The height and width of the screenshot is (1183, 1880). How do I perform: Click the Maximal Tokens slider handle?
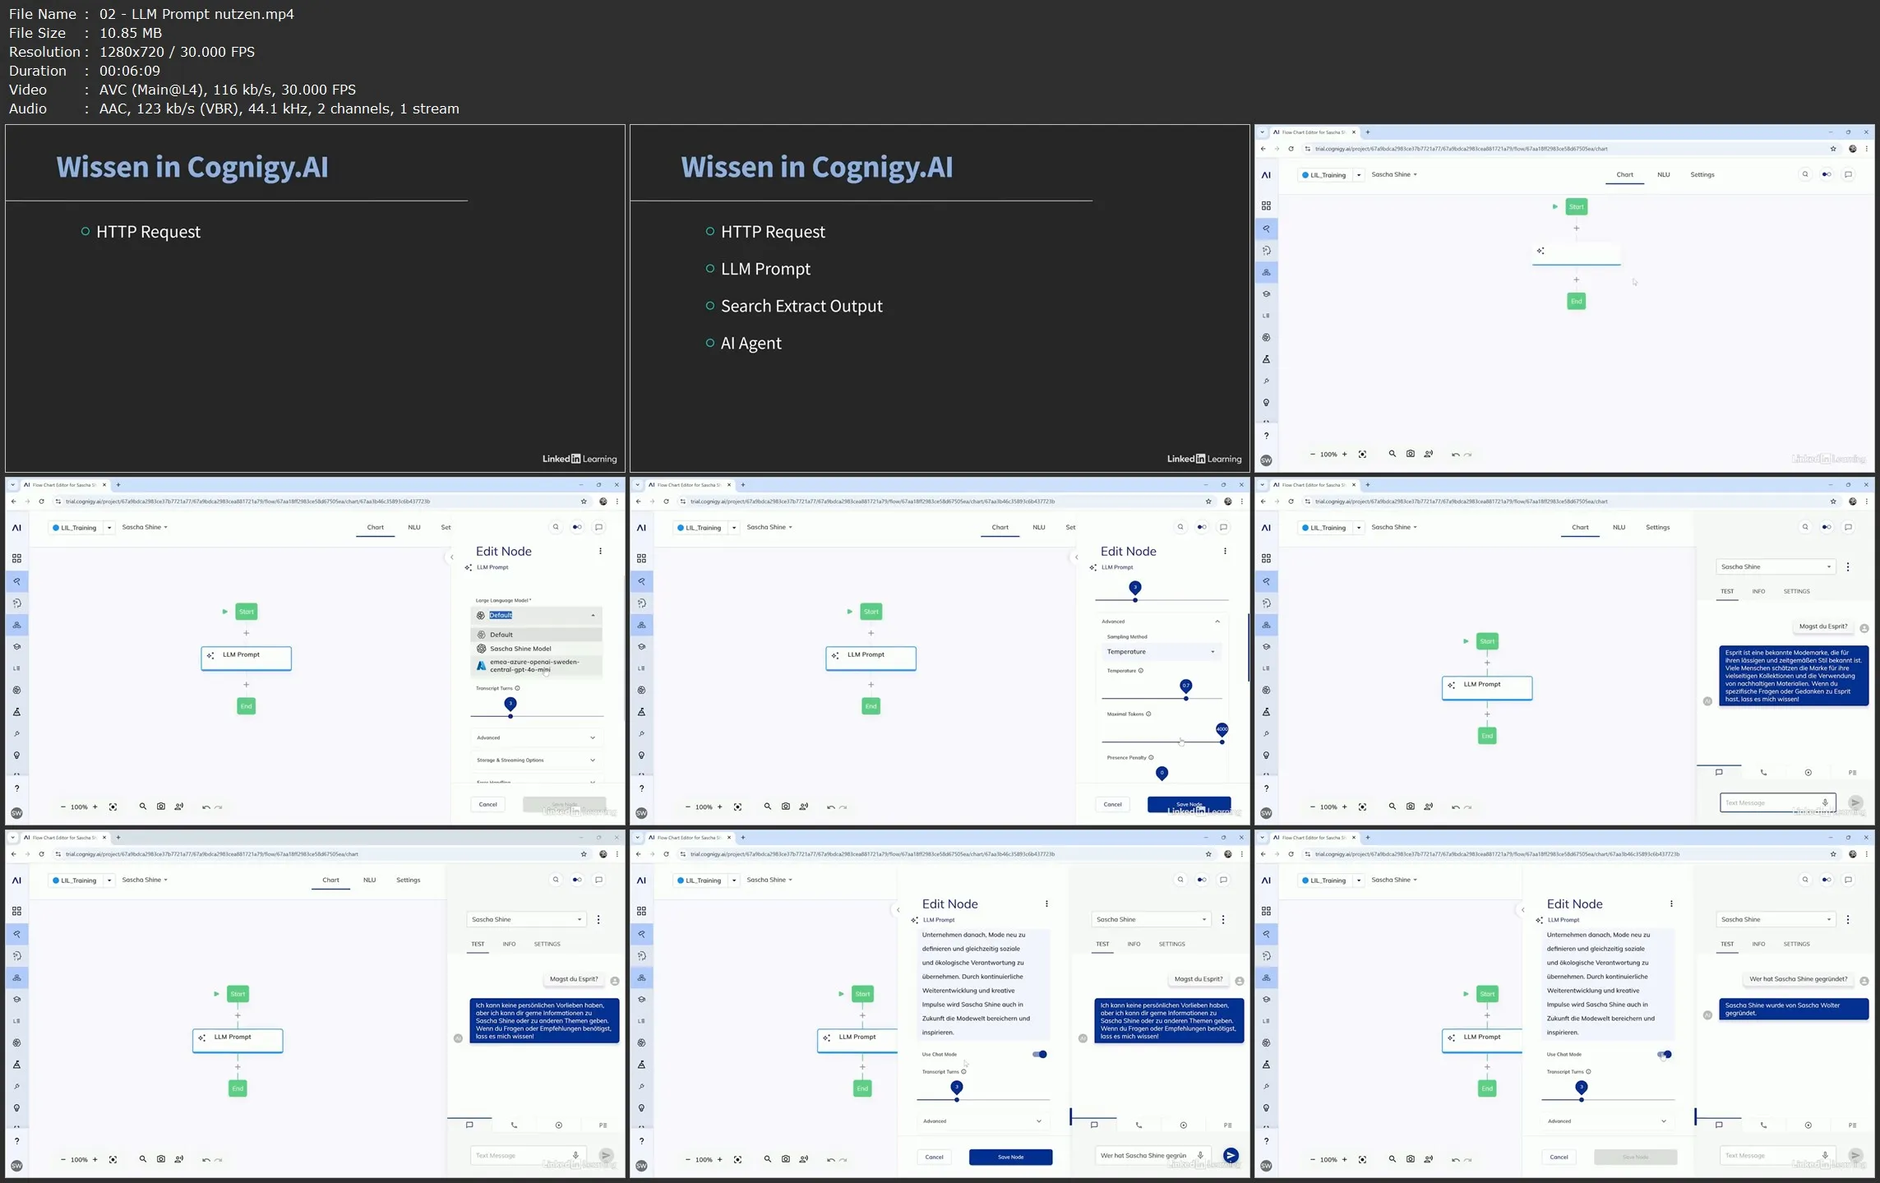[1222, 731]
